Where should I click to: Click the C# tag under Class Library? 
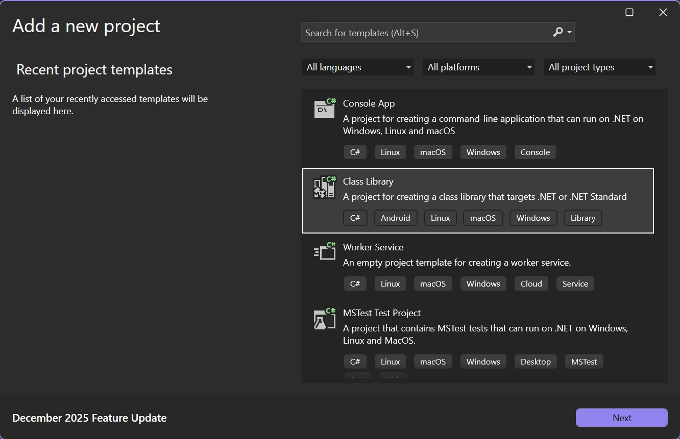(355, 218)
